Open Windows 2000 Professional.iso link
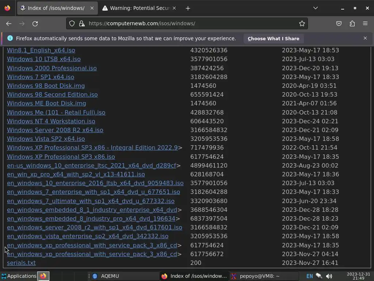 (x=52, y=68)
